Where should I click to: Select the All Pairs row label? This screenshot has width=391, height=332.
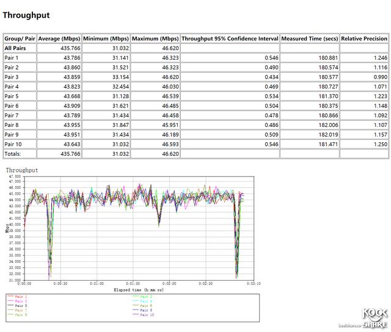point(15,48)
